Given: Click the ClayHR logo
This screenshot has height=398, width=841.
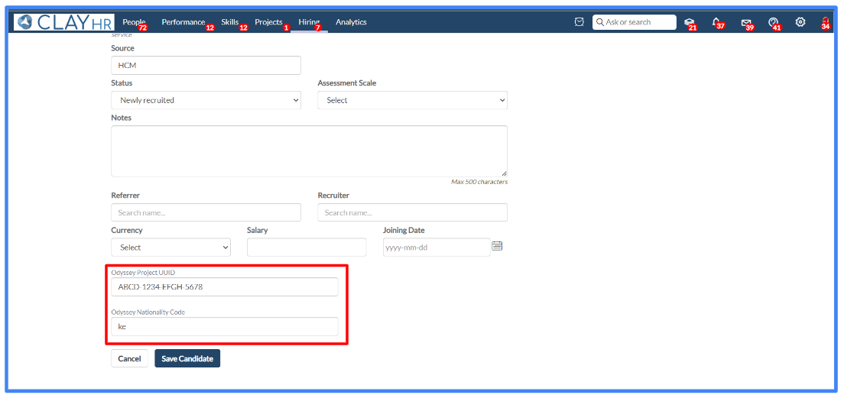Looking at the screenshot, I should click(x=63, y=22).
